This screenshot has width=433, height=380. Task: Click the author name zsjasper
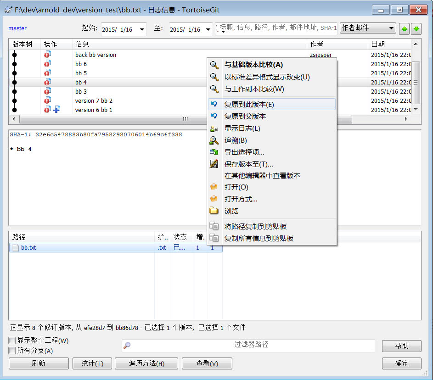pyautogui.click(x=321, y=54)
